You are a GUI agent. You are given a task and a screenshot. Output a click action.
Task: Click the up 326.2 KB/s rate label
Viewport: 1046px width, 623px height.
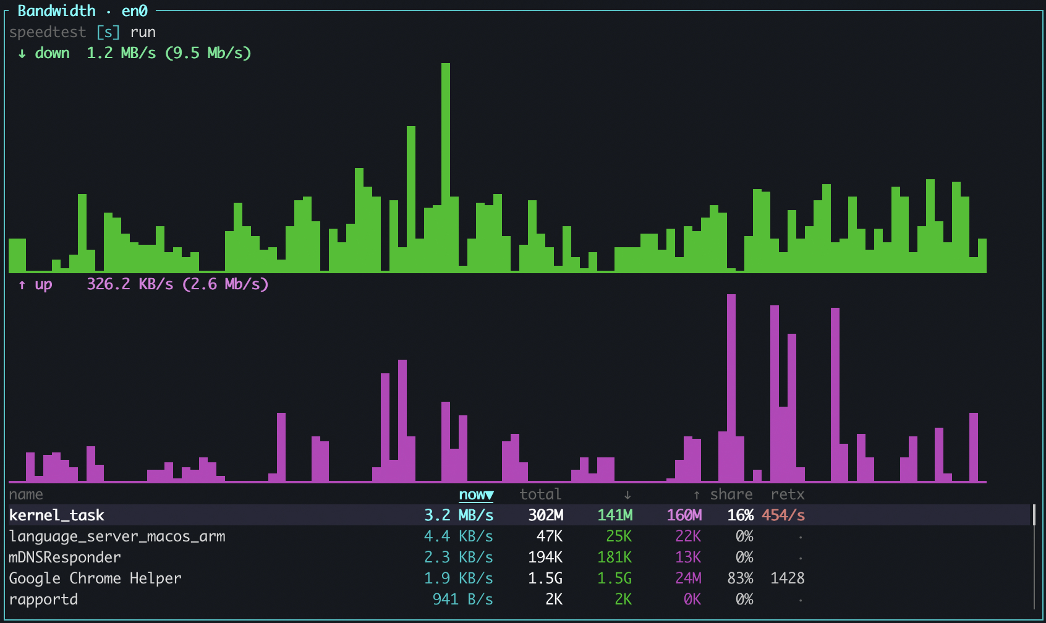pyautogui.click(x=143, y=284)
